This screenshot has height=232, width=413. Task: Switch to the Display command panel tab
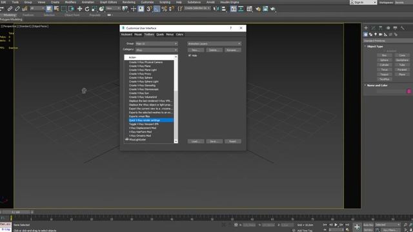395,28
